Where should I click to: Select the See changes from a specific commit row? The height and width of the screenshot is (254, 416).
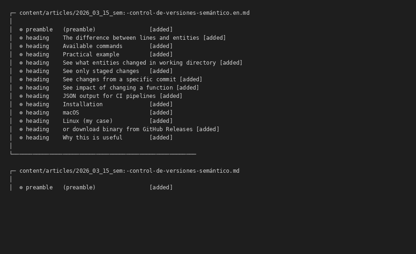coord(119,79)
